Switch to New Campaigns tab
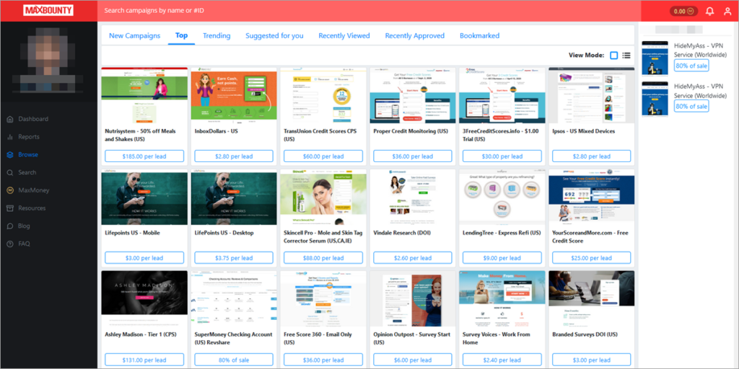The width and height of the screenshot is (739, 369). coord(134,35)
